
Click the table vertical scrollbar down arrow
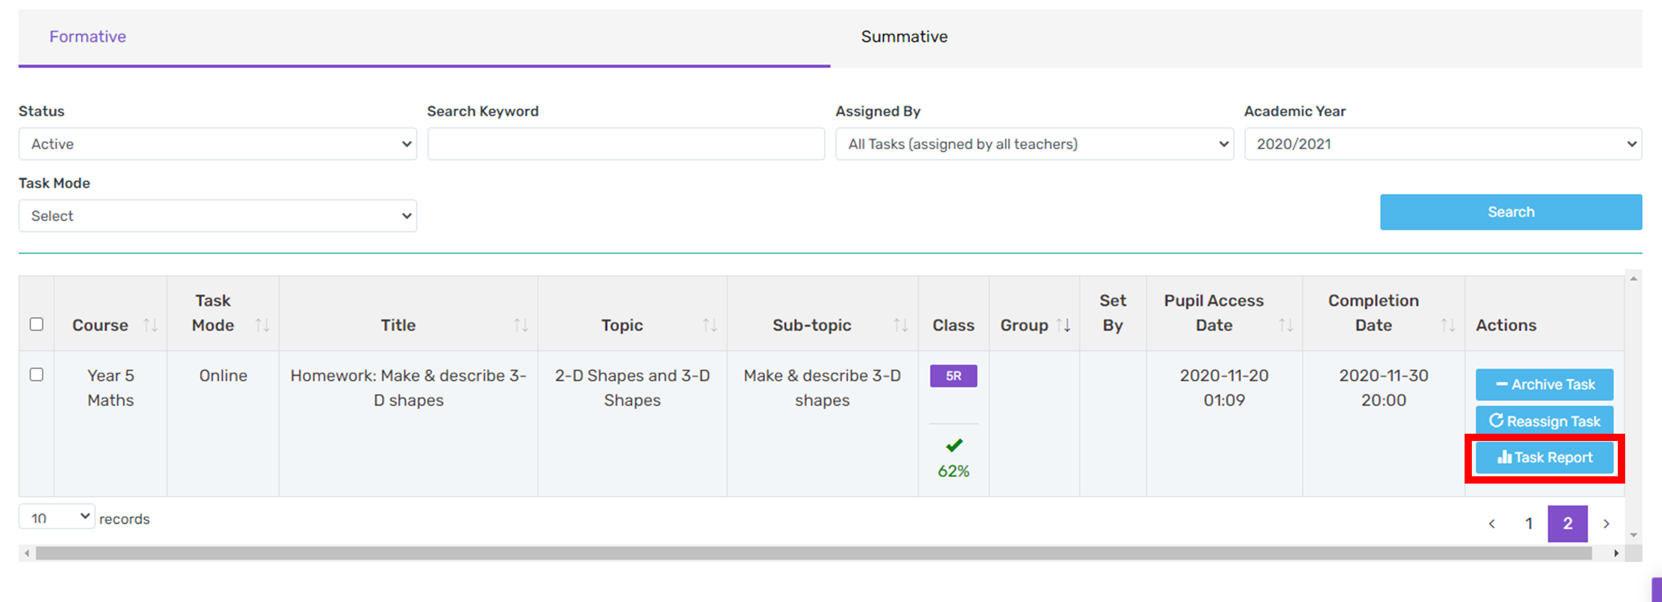[1633, 535]
